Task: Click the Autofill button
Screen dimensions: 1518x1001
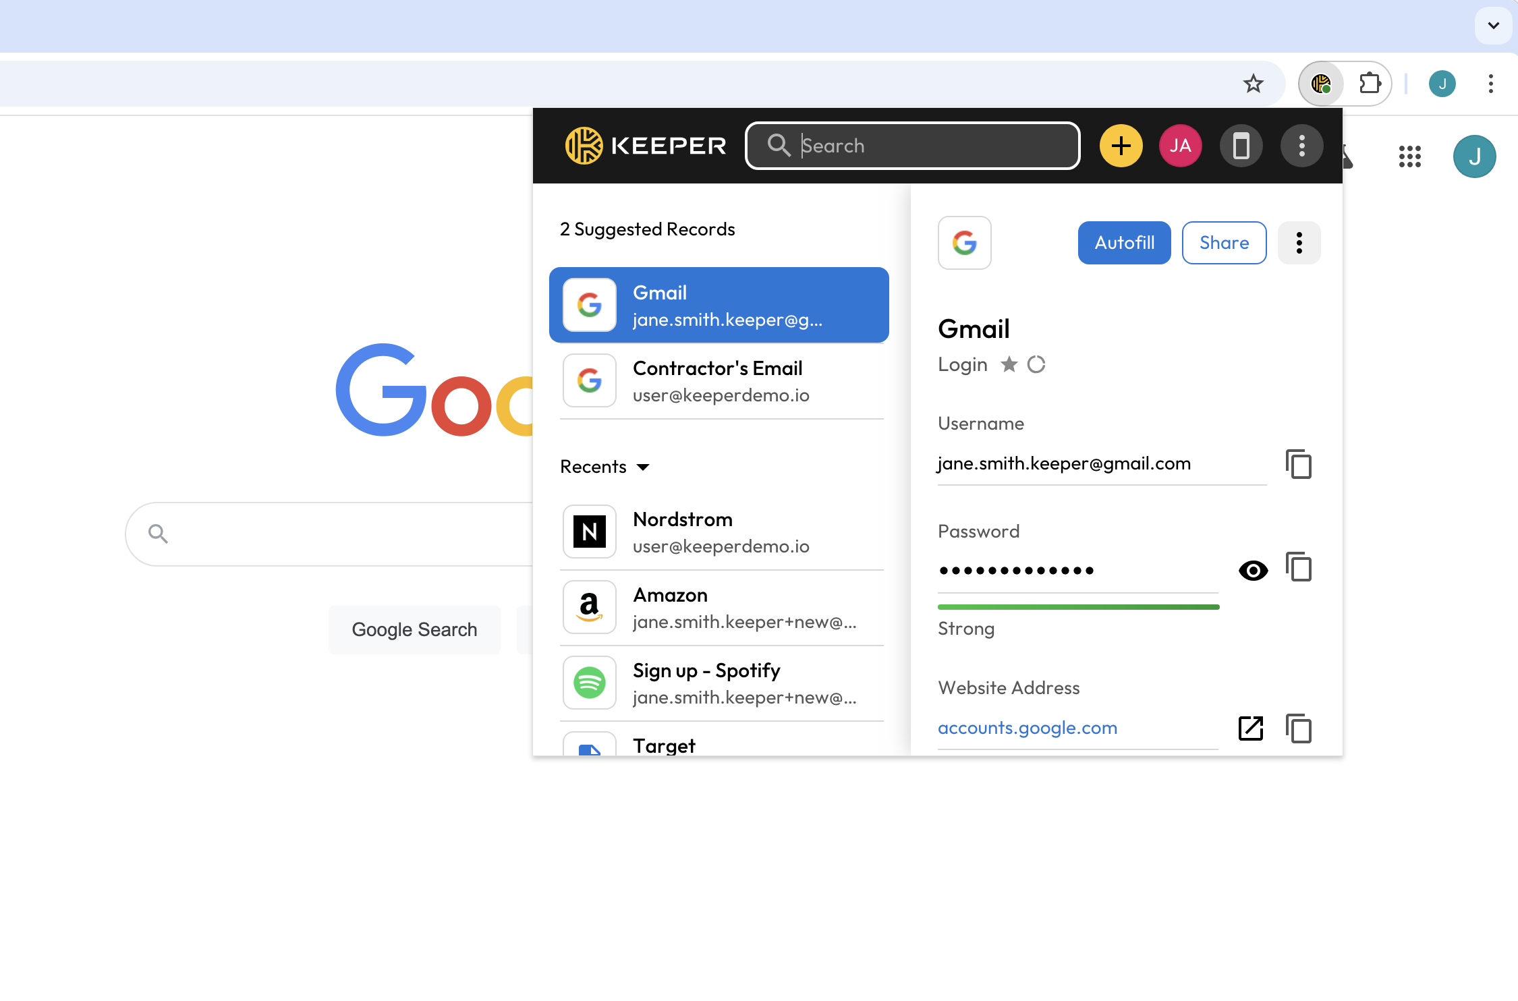Action: 1124,243
